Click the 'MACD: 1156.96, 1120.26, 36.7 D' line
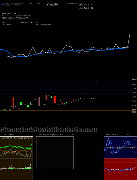 coord(15,18)
